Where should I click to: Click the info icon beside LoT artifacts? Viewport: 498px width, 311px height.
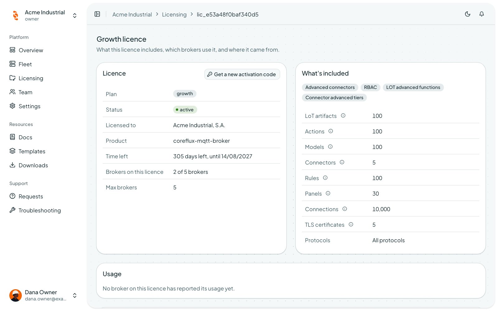[x=343, y=116]
